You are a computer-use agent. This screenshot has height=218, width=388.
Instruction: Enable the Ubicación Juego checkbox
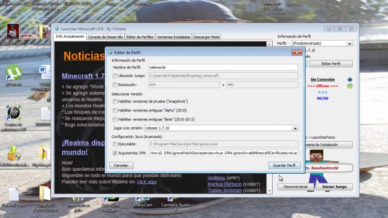[x=115, y=76]
